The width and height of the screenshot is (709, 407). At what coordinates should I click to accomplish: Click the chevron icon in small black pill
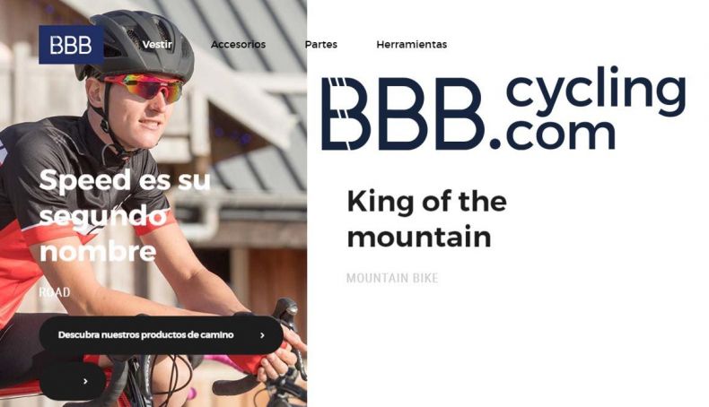(85, 381)
